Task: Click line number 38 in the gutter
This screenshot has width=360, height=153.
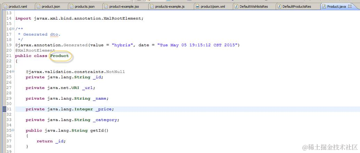Action: click(9, 146)
